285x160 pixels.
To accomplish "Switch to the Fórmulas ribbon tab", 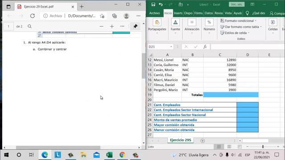I will (199, 13).
